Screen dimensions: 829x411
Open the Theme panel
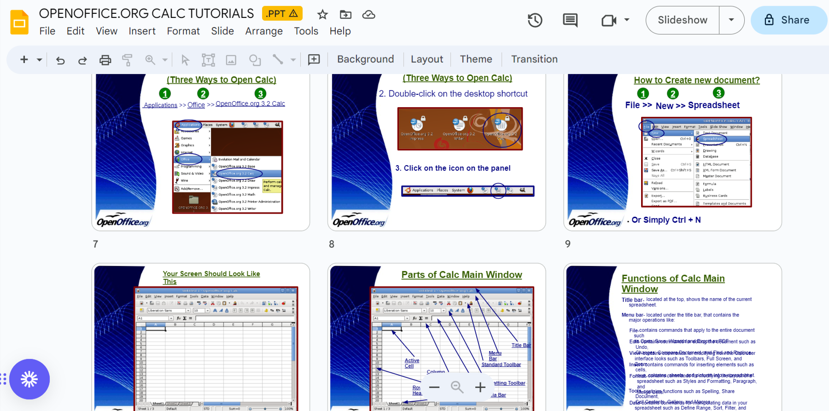[476, 59]
